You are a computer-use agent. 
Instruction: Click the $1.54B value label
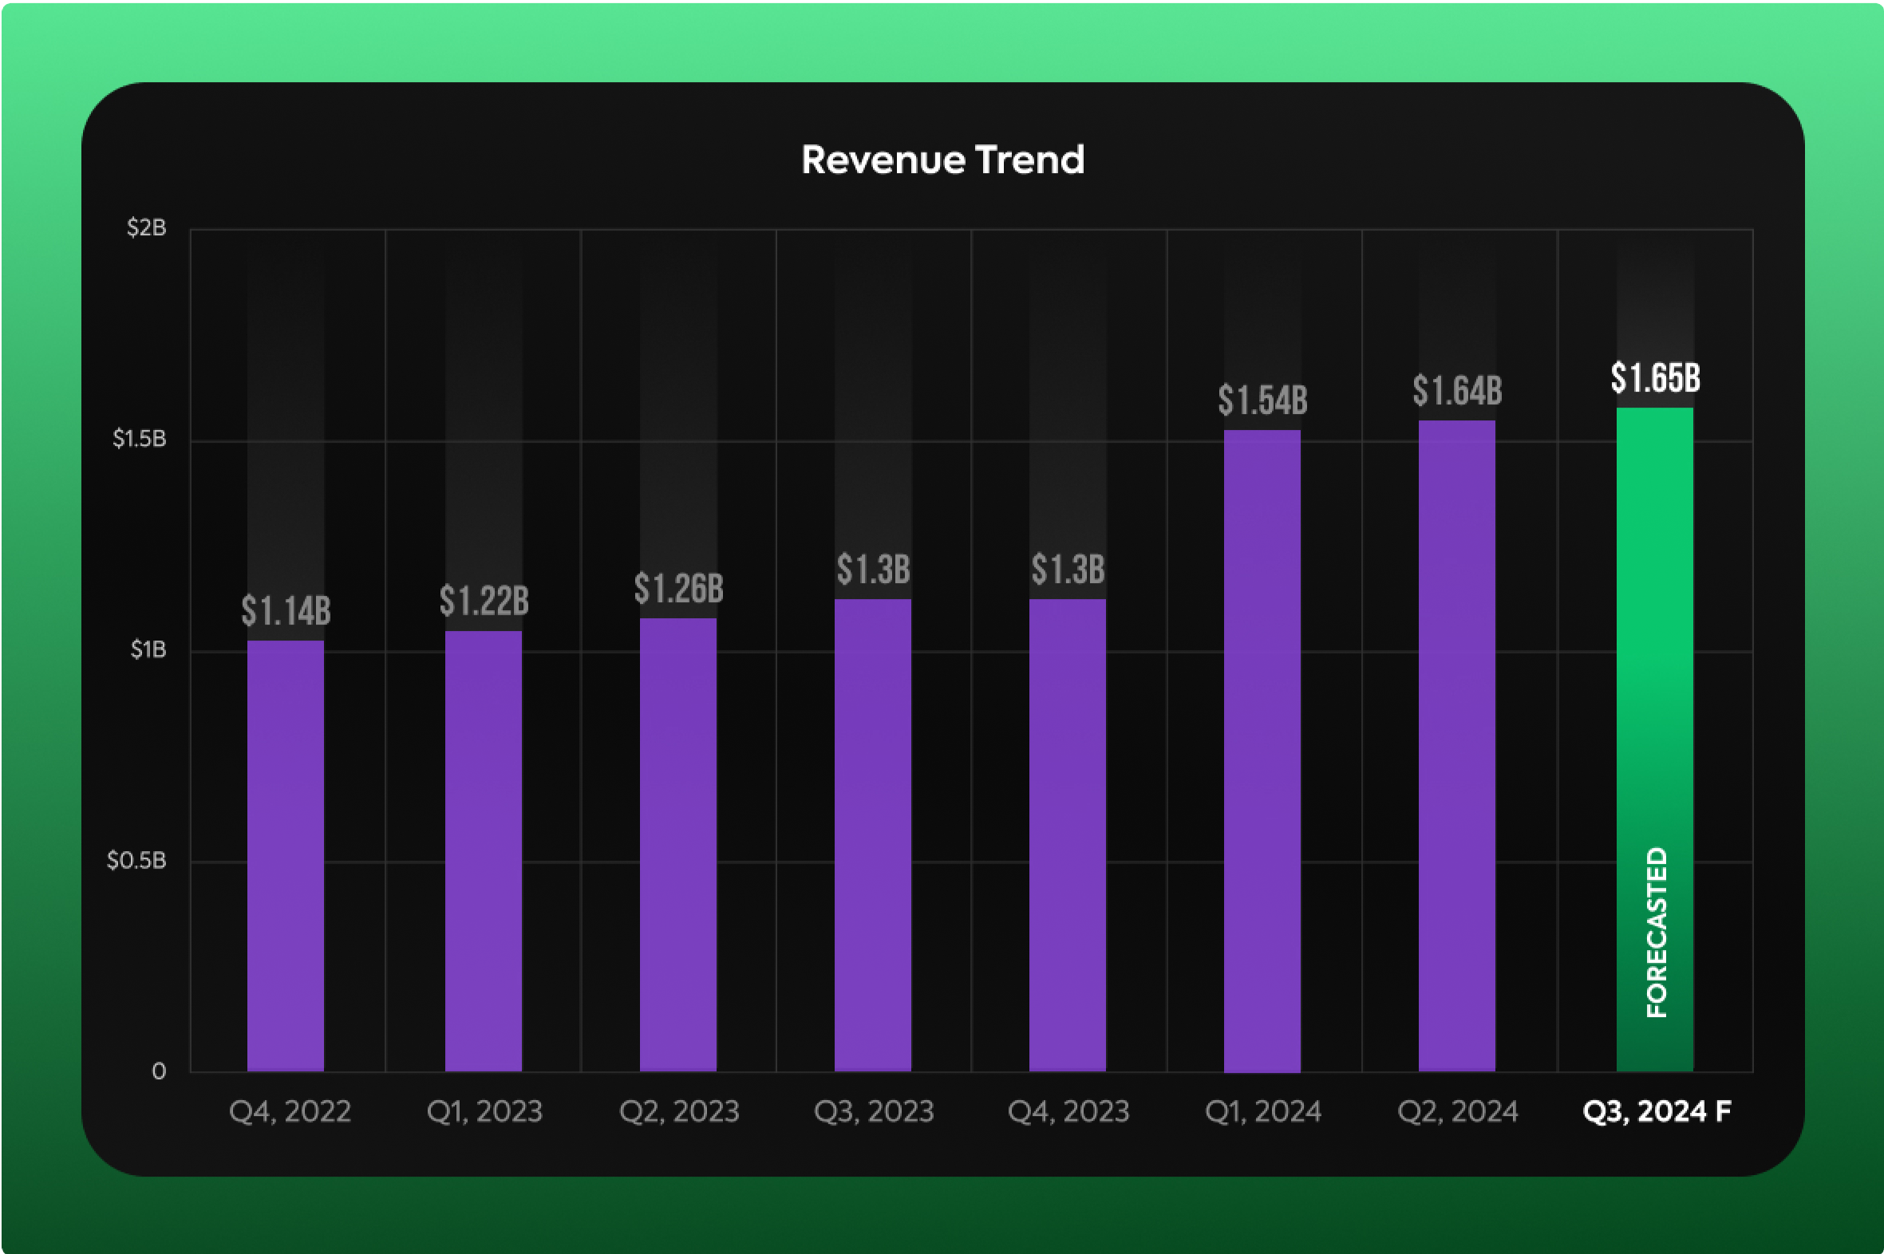pos(1262,398)
